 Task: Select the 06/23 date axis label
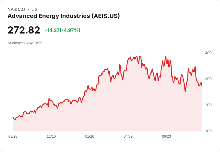click(166, 136)
